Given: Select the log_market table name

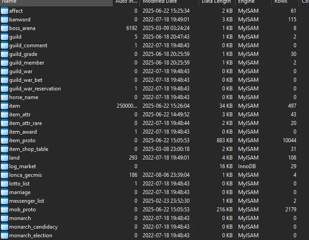Looking at the screenshot, I should (x=22, y=166).
